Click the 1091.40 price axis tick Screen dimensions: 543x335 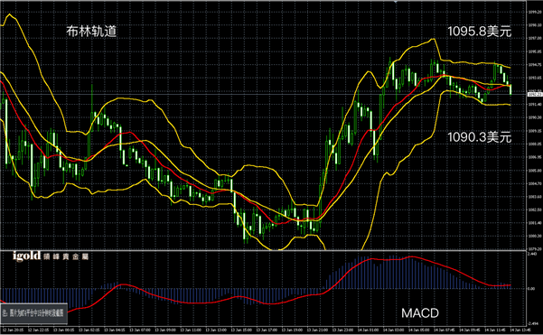click(535, 104)
